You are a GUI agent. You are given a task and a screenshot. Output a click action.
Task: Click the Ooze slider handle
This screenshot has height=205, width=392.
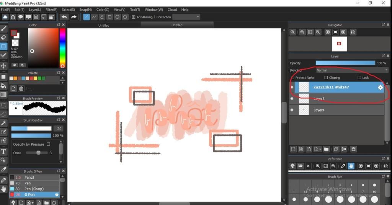click(x=38, y=153)
